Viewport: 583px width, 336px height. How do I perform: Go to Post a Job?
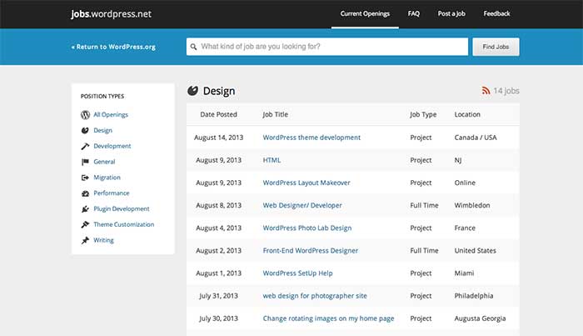pos(451,14)
